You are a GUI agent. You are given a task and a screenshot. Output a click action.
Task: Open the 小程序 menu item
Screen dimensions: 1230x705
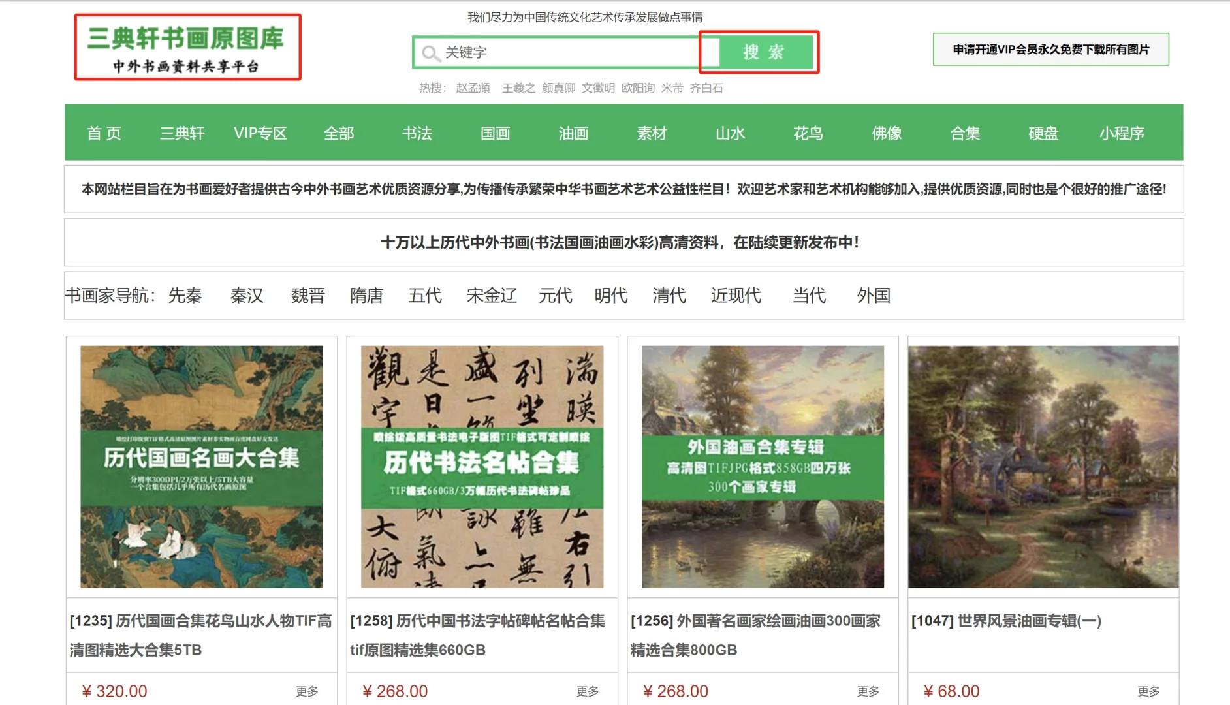tap(1122, 133)
